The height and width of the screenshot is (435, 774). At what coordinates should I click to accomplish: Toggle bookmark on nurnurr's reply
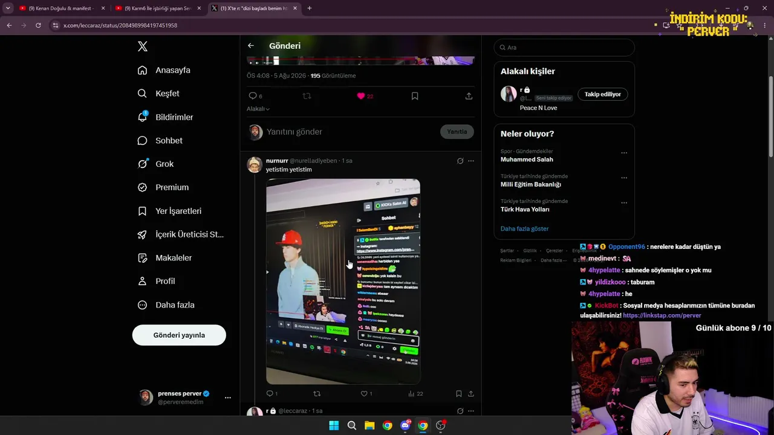coord(459,394)
